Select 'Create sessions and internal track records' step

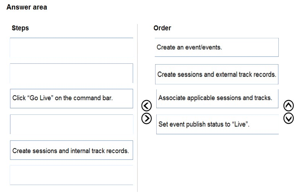pyautogui.click(x=72, y=150)
